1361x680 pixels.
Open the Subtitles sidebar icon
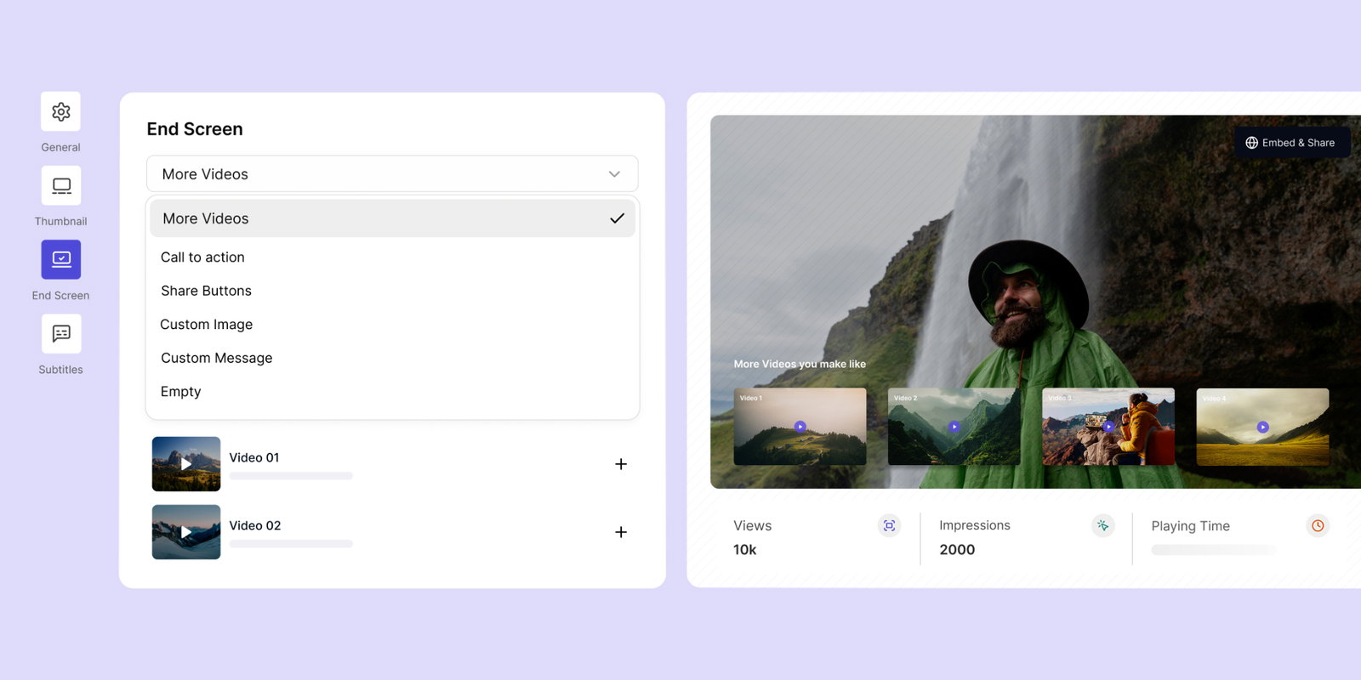tap(61, 333)
